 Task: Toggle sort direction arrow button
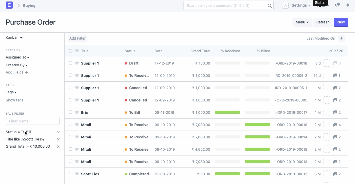click(341, 38)
